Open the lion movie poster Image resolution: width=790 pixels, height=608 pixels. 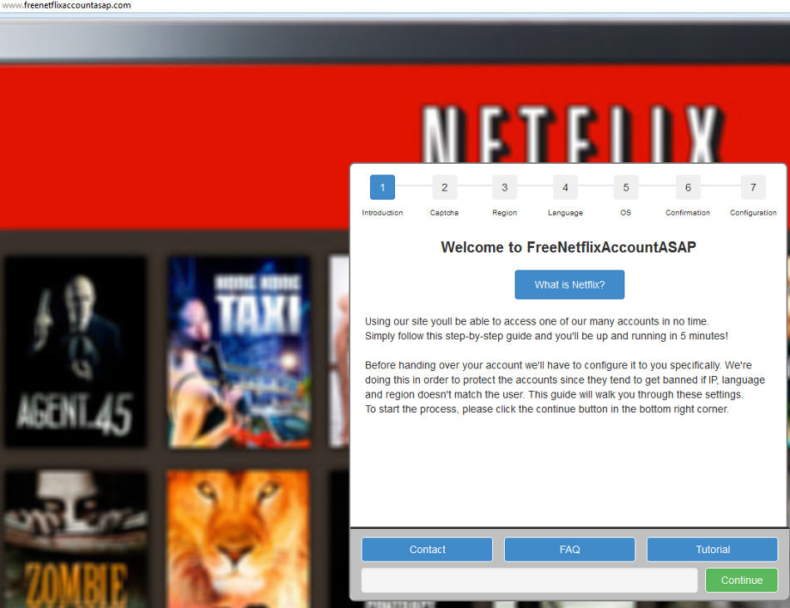[x=238, y=538]
